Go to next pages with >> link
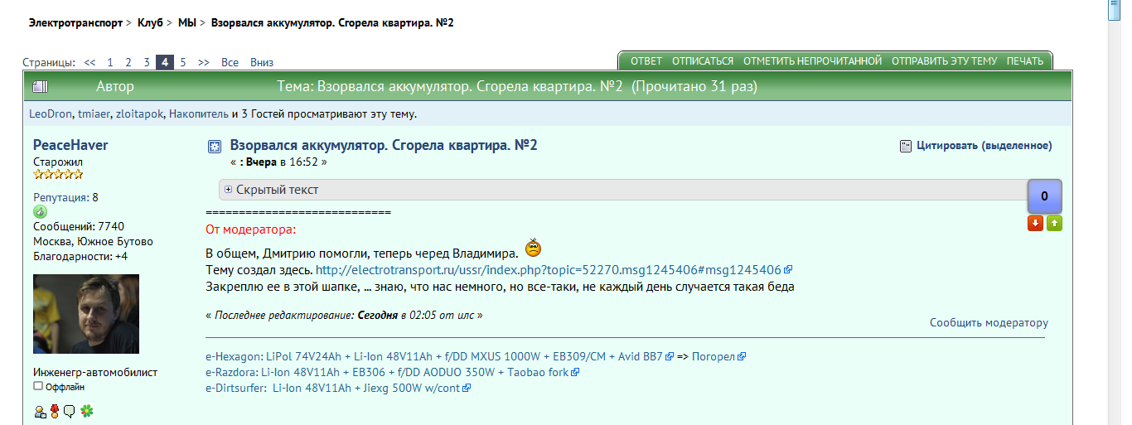 pos(204,62)
